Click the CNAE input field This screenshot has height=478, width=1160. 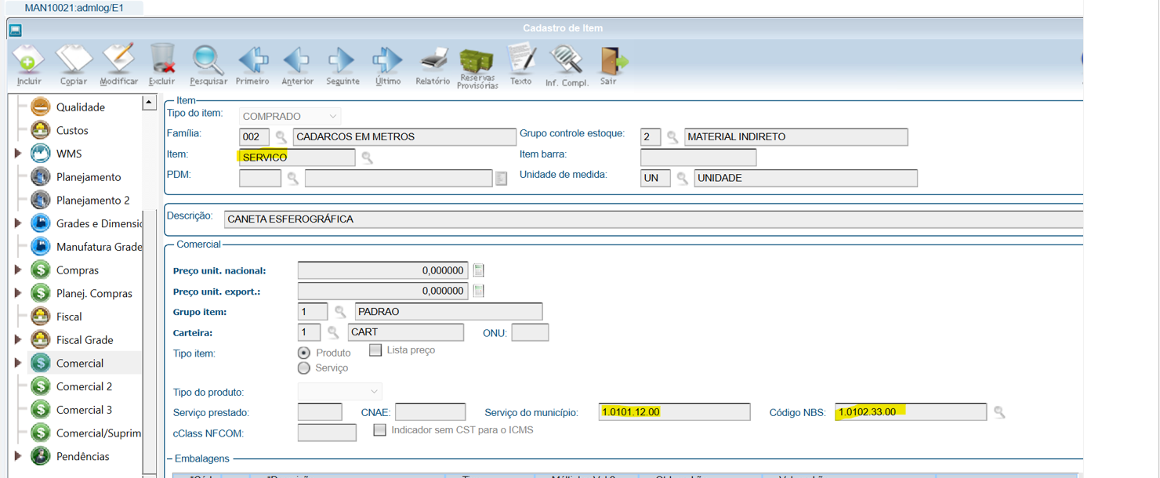tap(430, 411)
